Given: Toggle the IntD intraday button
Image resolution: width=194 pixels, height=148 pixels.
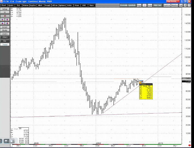Looking at the screenshot, I should [5, 34].
